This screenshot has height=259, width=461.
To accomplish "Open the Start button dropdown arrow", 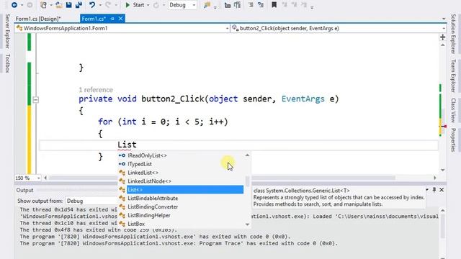I will [x=148, y=5].
